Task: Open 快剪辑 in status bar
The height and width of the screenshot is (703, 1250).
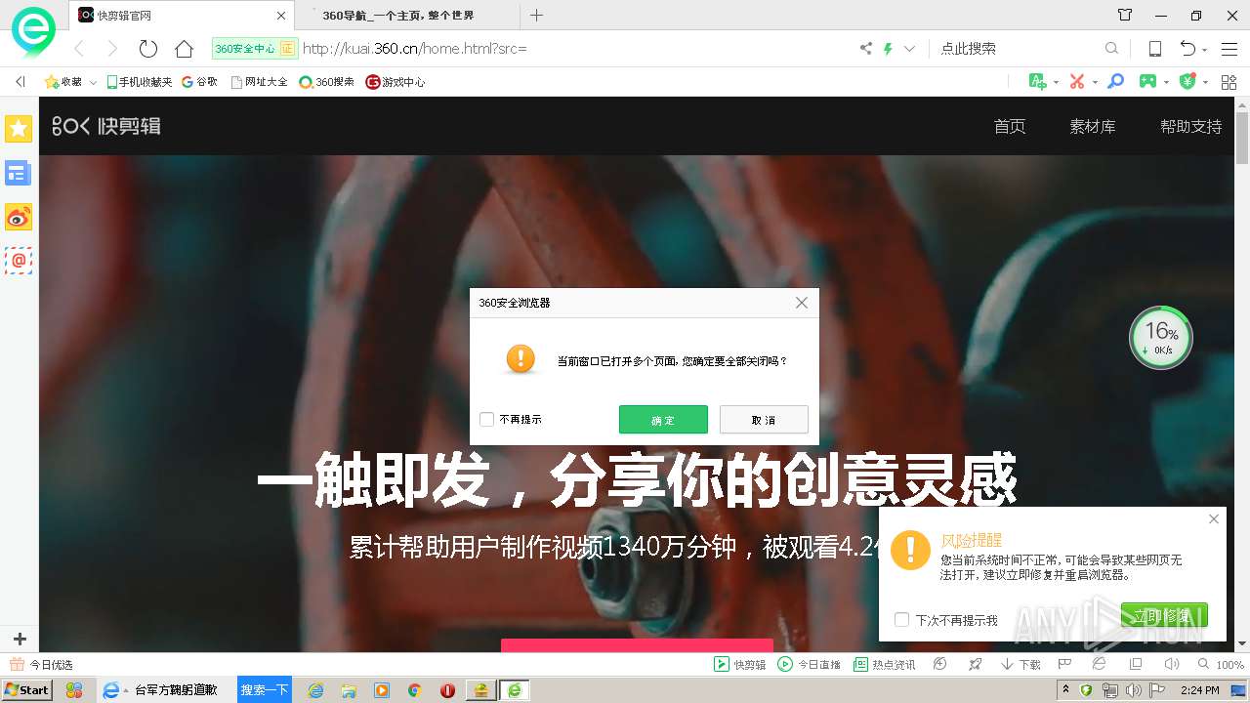Action: 740,664
